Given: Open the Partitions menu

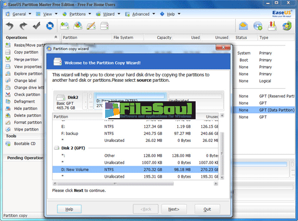Looking at the screenshot, I should [x=77, y=14].
